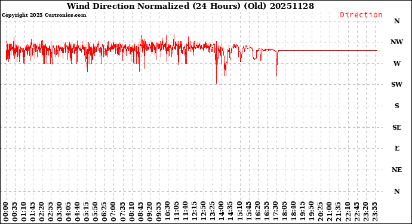Click the top 'N' axis label
This screenshot has height=224, width=412.
click(396, 21)
